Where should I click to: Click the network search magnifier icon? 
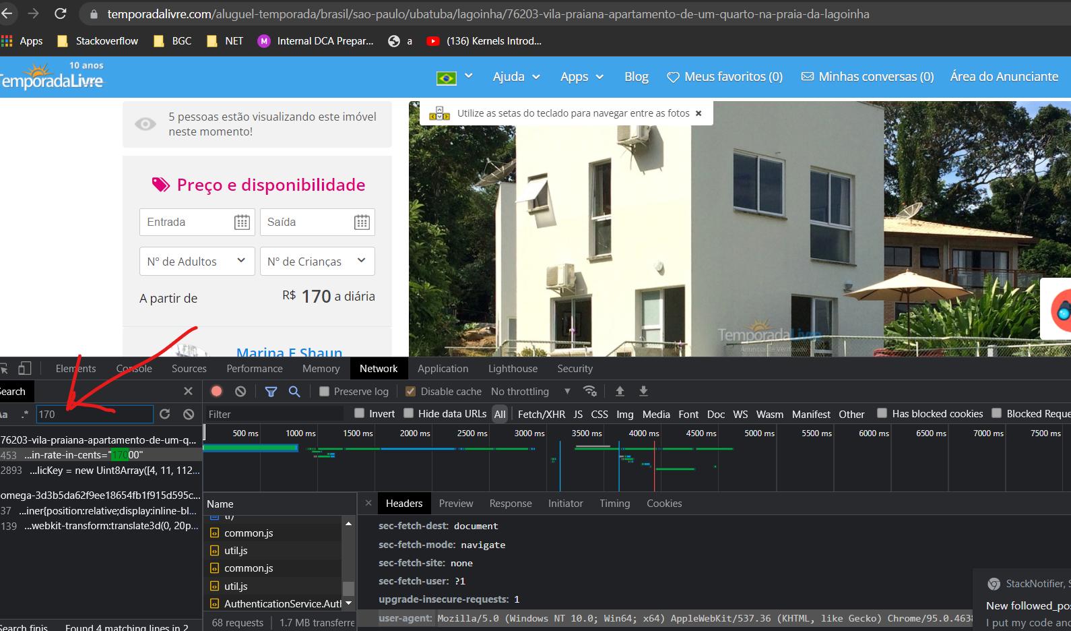tap(294, 391)
